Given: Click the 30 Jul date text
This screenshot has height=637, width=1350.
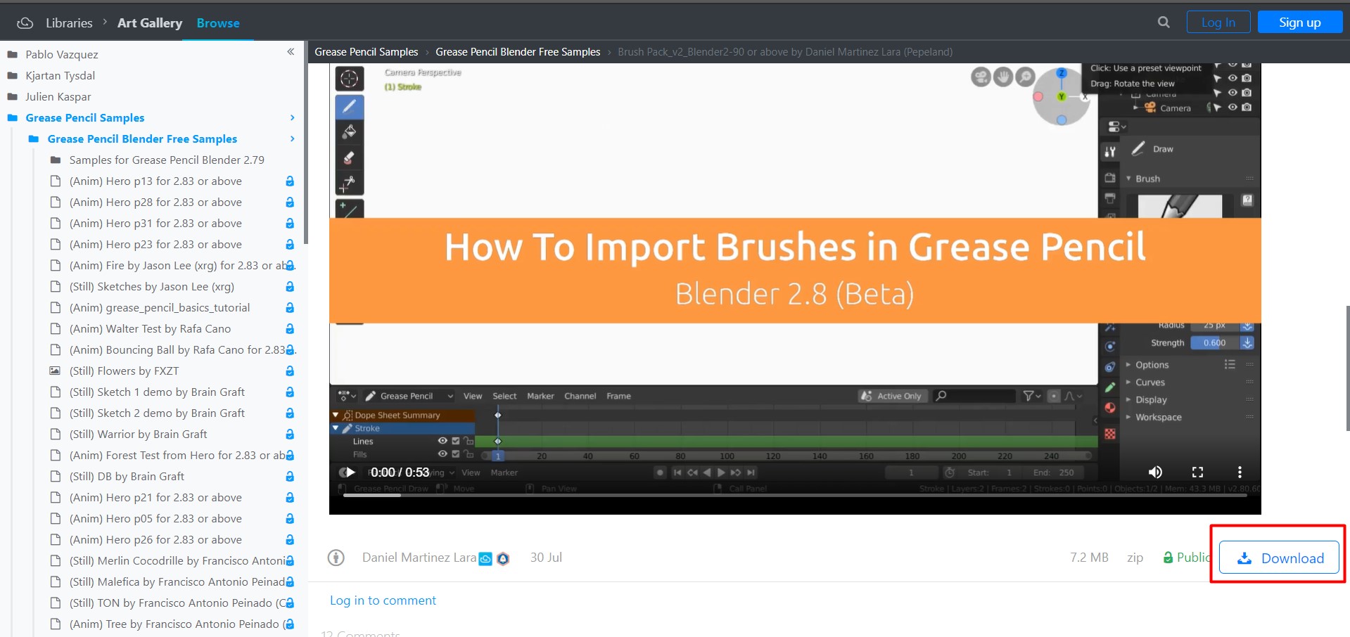Looking at the screenshot, I should (x=546, y=558).
